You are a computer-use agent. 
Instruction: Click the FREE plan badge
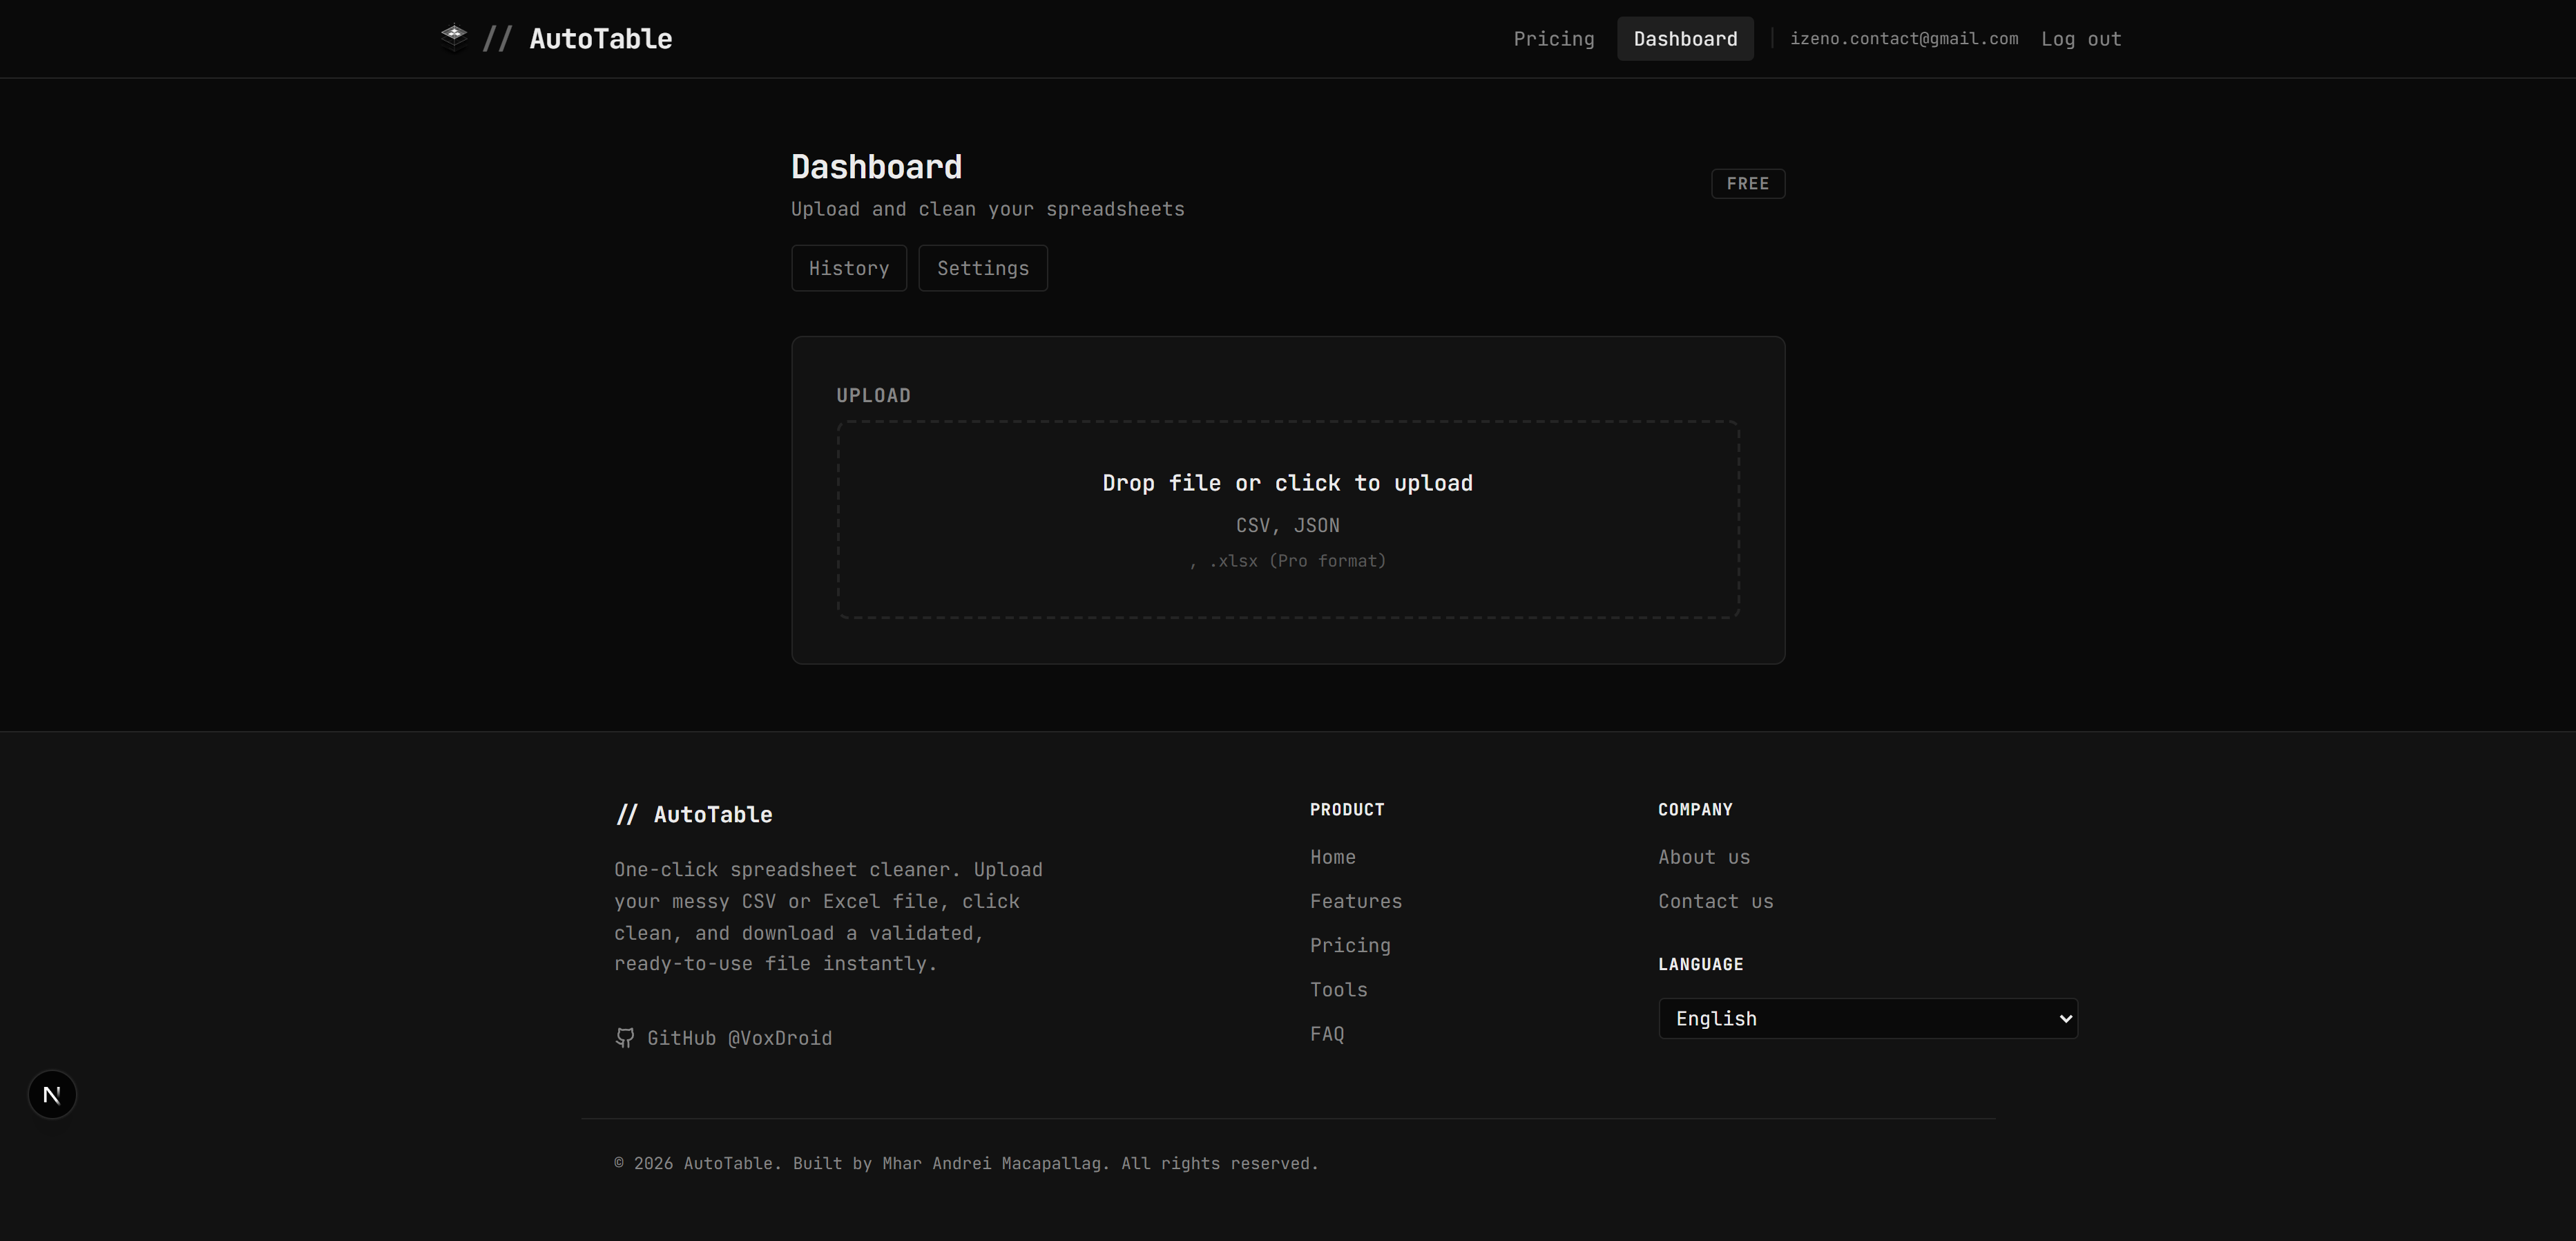[x=1747, y=183]
